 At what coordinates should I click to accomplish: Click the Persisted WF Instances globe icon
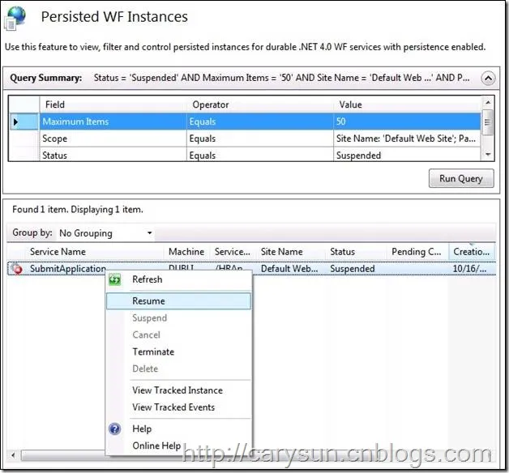click(x=15, y=18)
